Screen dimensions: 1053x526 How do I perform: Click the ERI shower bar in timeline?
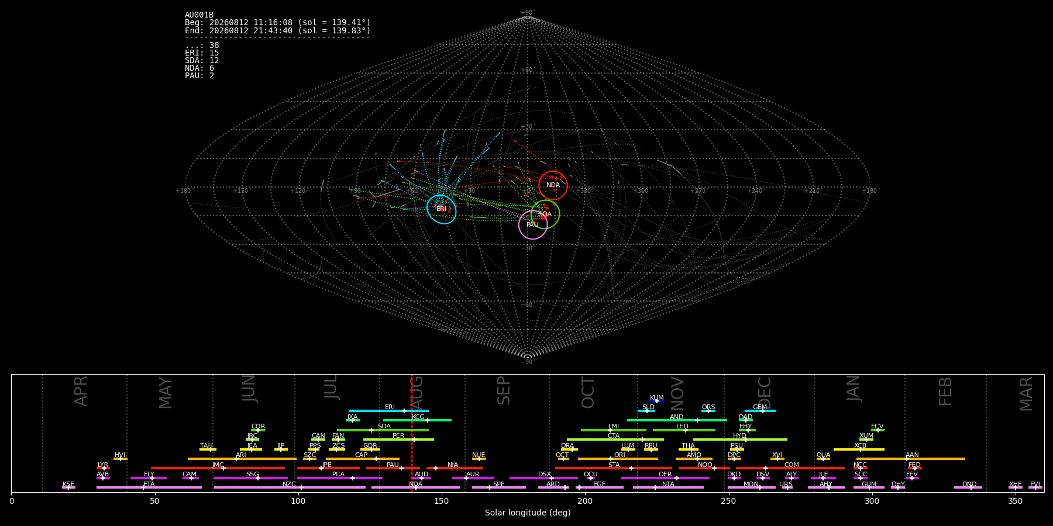(388, 411)
